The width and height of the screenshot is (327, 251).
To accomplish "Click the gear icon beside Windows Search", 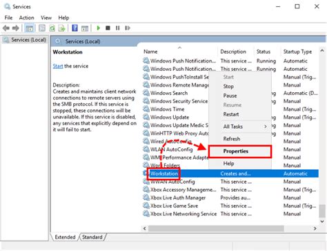I will (x=146, y=93).
